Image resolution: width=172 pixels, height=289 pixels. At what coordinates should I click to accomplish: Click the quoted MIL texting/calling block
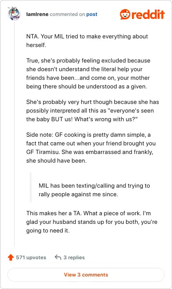(x=95, y=190)
